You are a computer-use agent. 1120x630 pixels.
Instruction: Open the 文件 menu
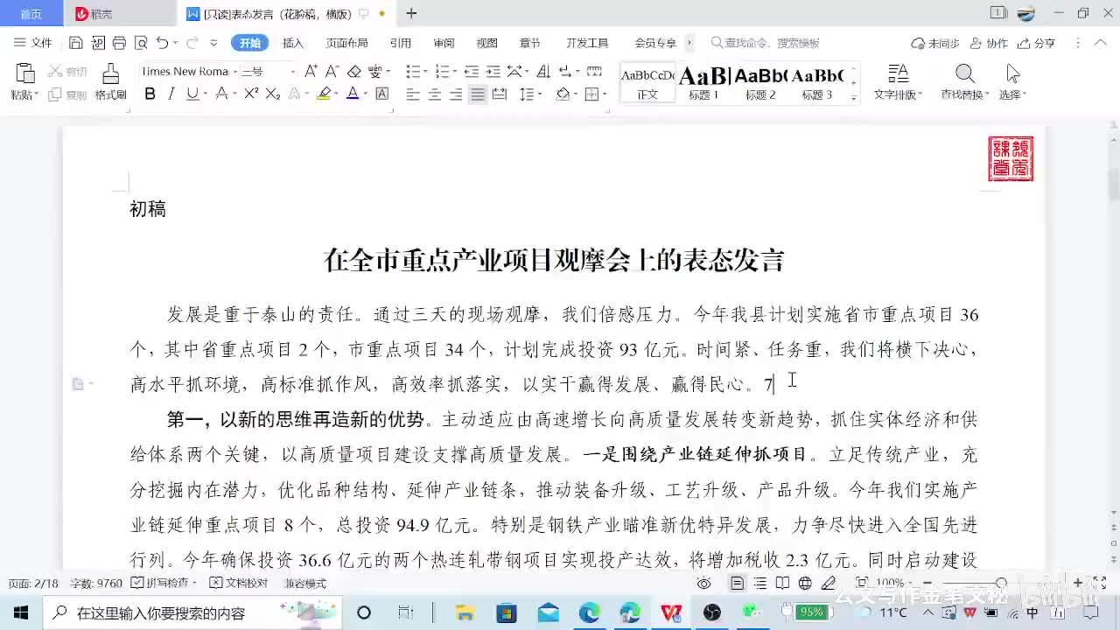pos(33,43)
